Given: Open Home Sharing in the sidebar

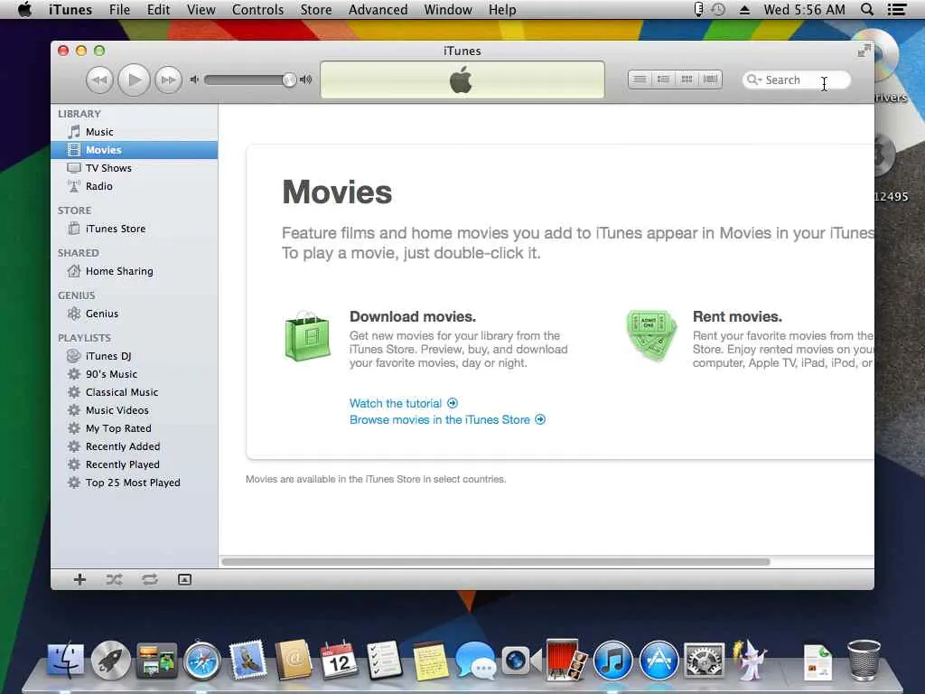Looking at the screenshot, I should [134, 271].
